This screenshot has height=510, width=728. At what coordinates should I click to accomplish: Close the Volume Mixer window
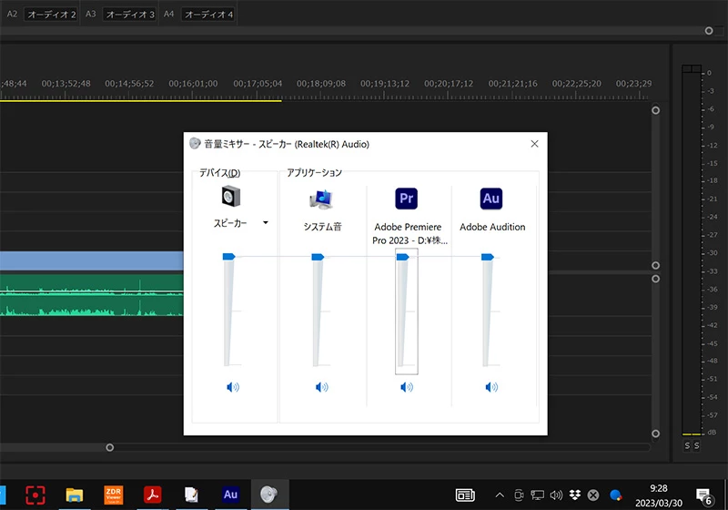(534, 144)
